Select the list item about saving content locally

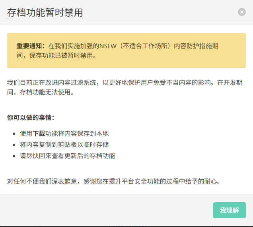click(64, 134)
